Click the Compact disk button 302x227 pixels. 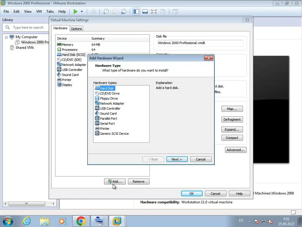[x=232, y=138]
